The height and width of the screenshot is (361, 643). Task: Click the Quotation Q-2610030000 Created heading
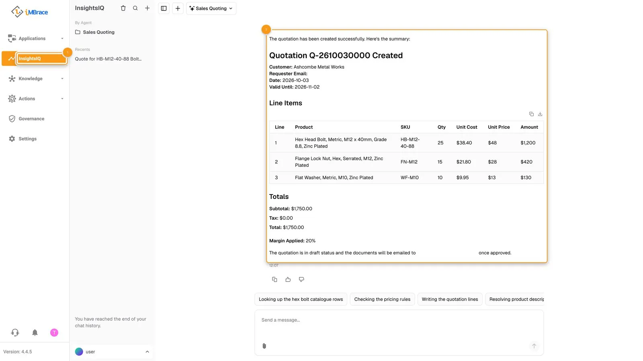(336, 55)
